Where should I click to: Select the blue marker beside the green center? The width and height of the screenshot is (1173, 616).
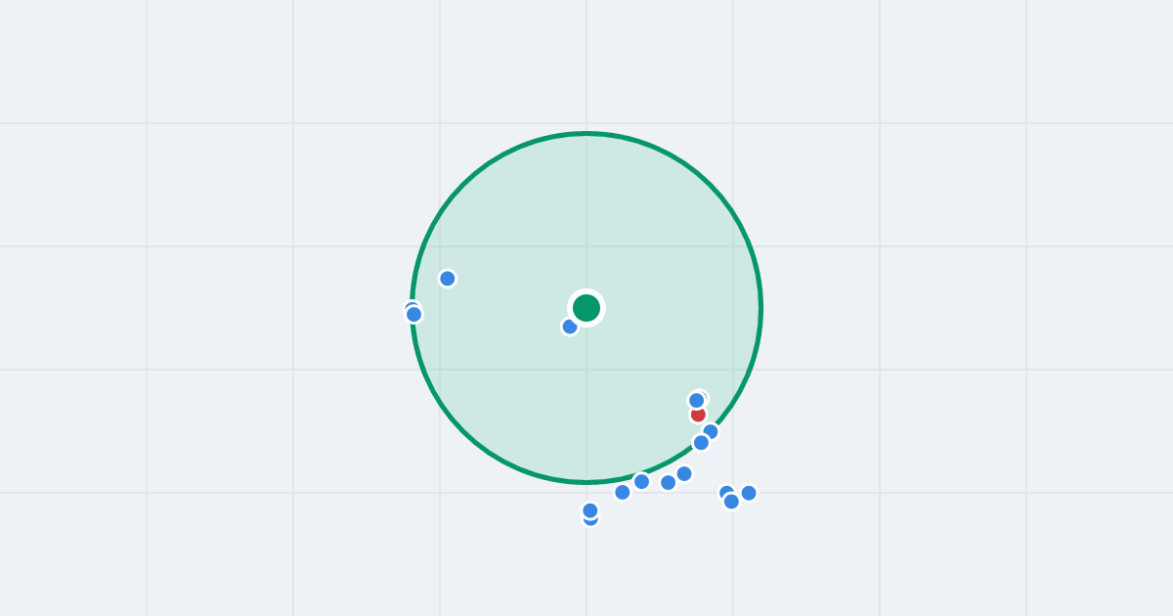(x=570, y=327)
